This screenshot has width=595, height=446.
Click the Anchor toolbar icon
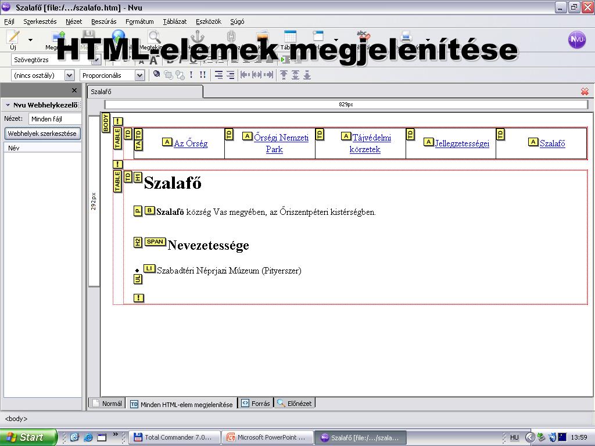(x=198, y=37)
